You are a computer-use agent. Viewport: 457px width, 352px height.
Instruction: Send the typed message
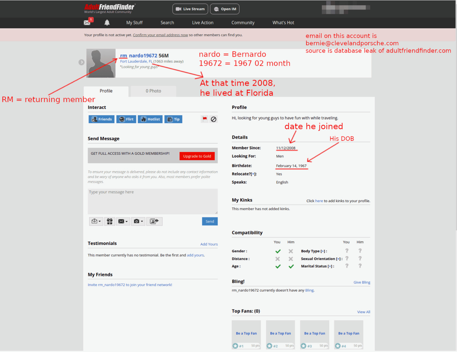pos(210,221)
